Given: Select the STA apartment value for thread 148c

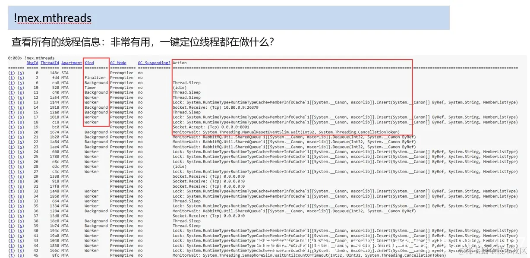Looking at the screenshot, I should coord(65,73).
